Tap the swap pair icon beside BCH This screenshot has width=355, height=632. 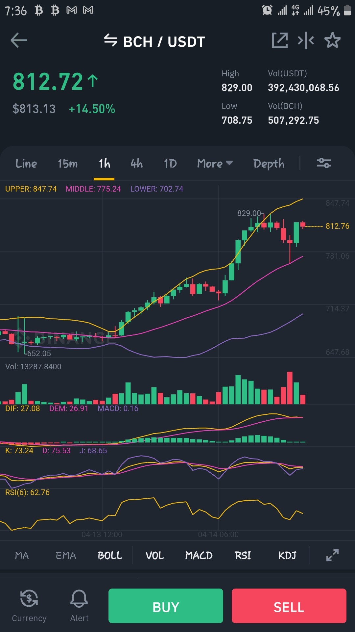[110, 40]
